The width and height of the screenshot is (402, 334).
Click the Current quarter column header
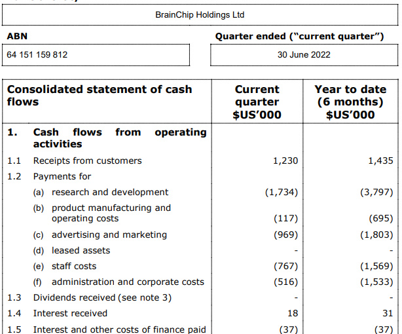257,102
